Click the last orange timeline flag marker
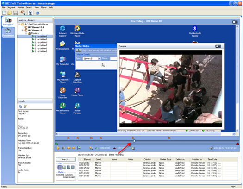Screen dimensions: 243x189 (169, 138)
